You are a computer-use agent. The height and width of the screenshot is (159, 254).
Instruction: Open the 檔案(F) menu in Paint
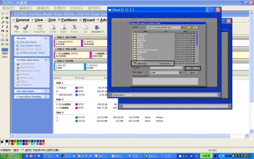click(8, 8)
